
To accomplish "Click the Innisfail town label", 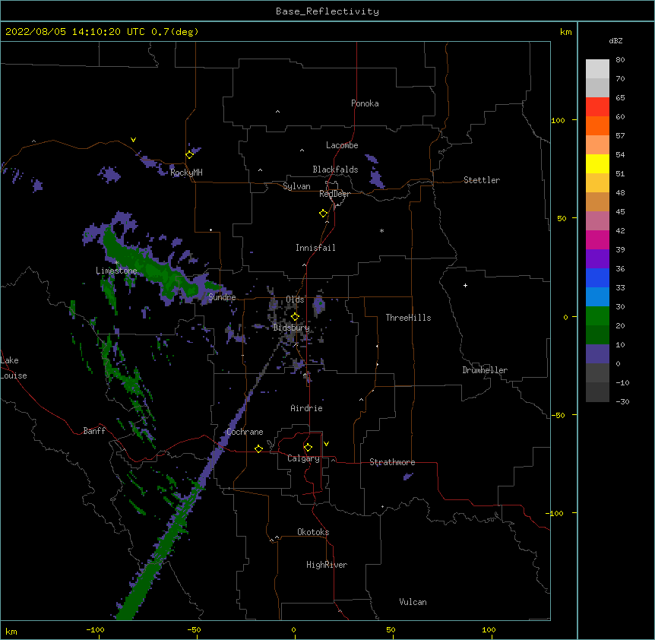I will click(x=315, y=248).
